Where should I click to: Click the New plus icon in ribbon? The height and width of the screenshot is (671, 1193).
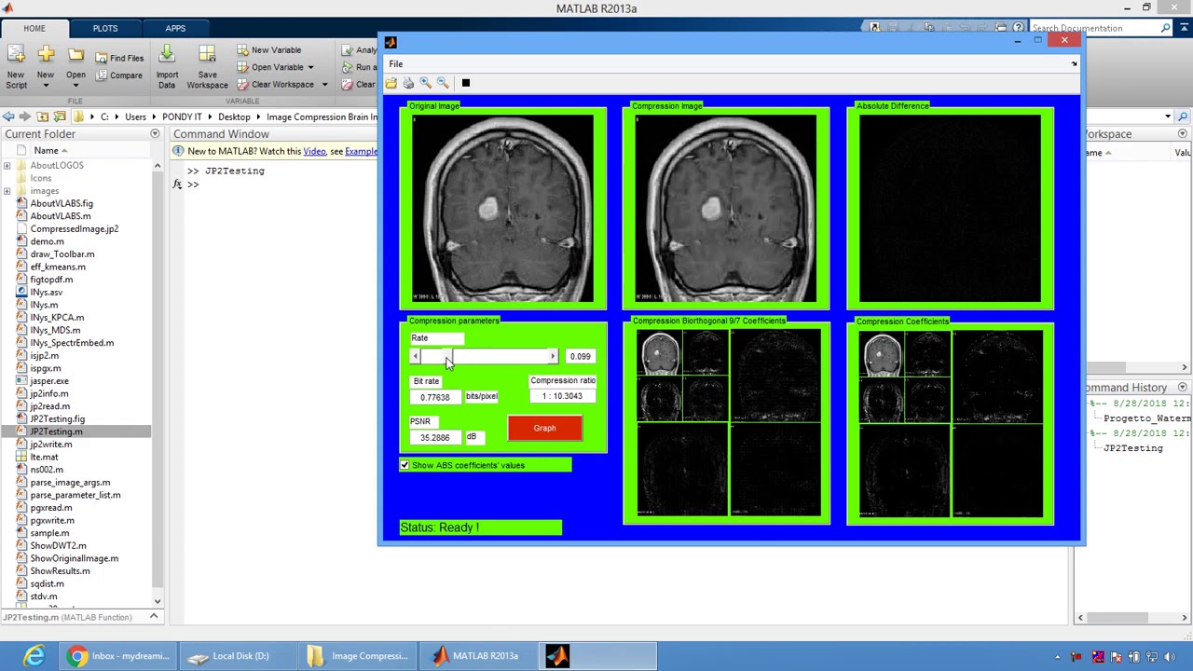tap(45, 56)
